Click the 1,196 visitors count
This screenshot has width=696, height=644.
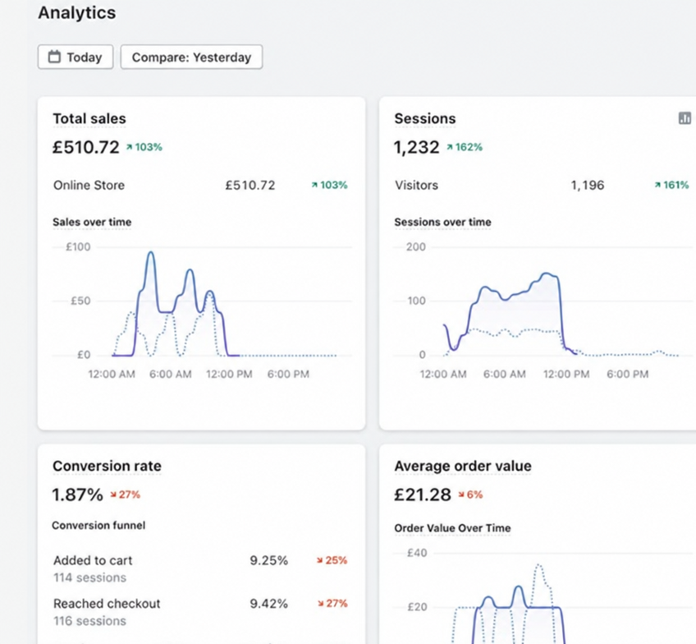click(x=588, y=185)
